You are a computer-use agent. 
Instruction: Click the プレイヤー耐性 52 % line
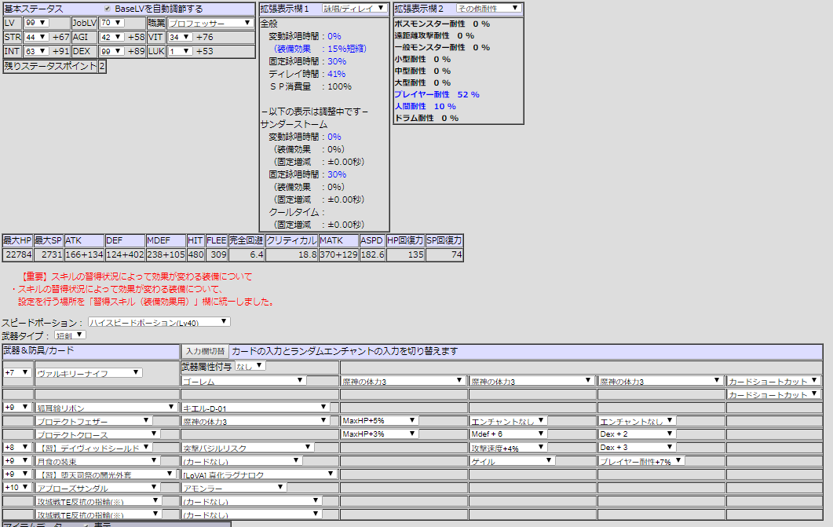click(x=437, y=94)
